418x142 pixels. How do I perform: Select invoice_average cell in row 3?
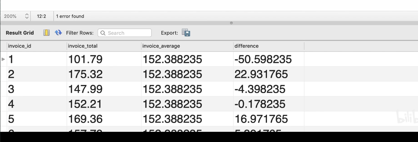[187, 89]
